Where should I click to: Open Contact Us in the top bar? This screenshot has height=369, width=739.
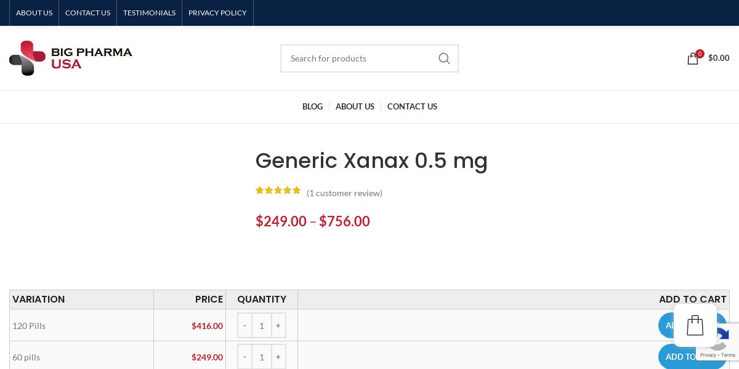coord(87,13)
